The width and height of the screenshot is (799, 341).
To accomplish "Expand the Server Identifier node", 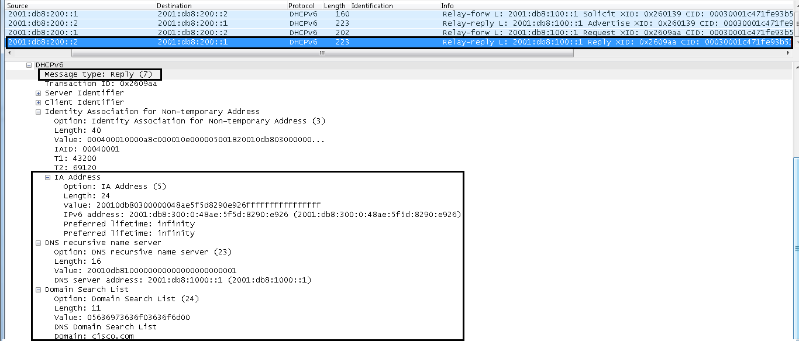I will pyautogui.click(x=39, y=93).
